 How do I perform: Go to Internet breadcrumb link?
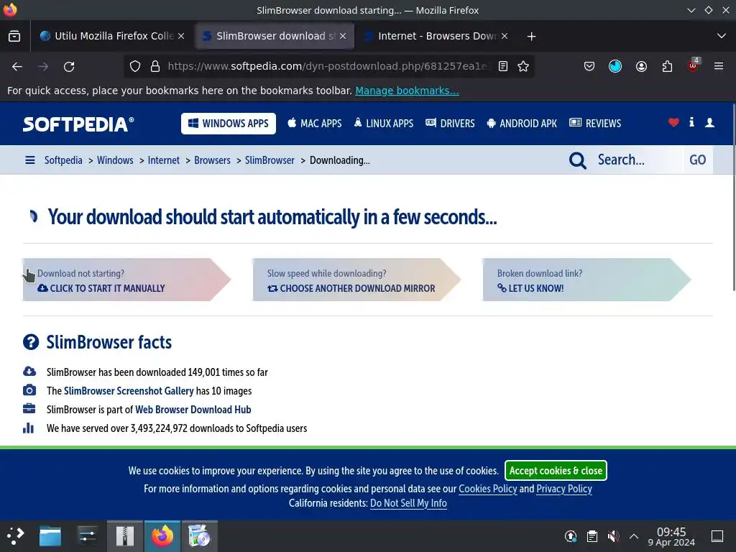[x=163, y=160]
